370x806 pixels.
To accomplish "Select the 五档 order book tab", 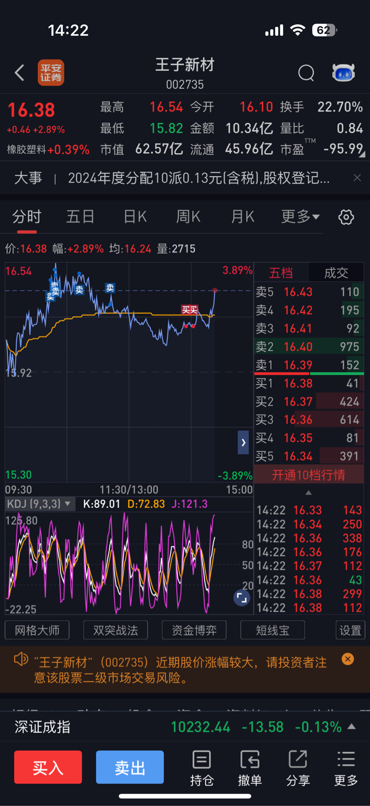I will click(x=281, y=273).
